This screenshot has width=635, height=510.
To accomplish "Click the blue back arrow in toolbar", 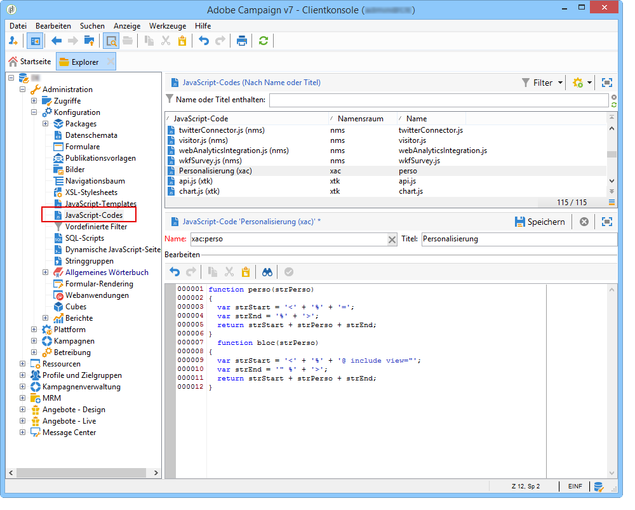I will click(57, 41).
